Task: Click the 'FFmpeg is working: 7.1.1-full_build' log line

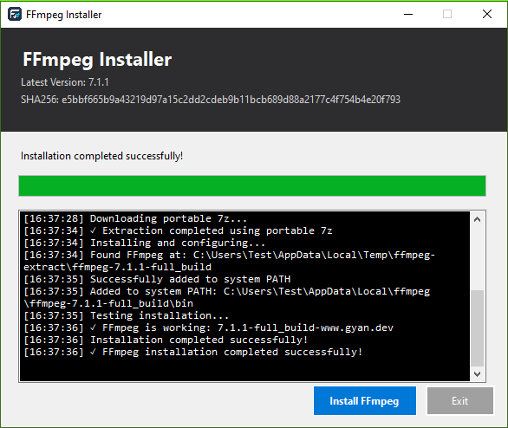Action: click(x=209, y=327)
